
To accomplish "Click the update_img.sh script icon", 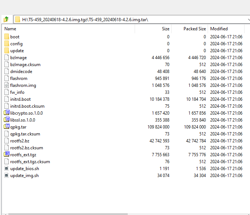I will click(x=7, y=176).
